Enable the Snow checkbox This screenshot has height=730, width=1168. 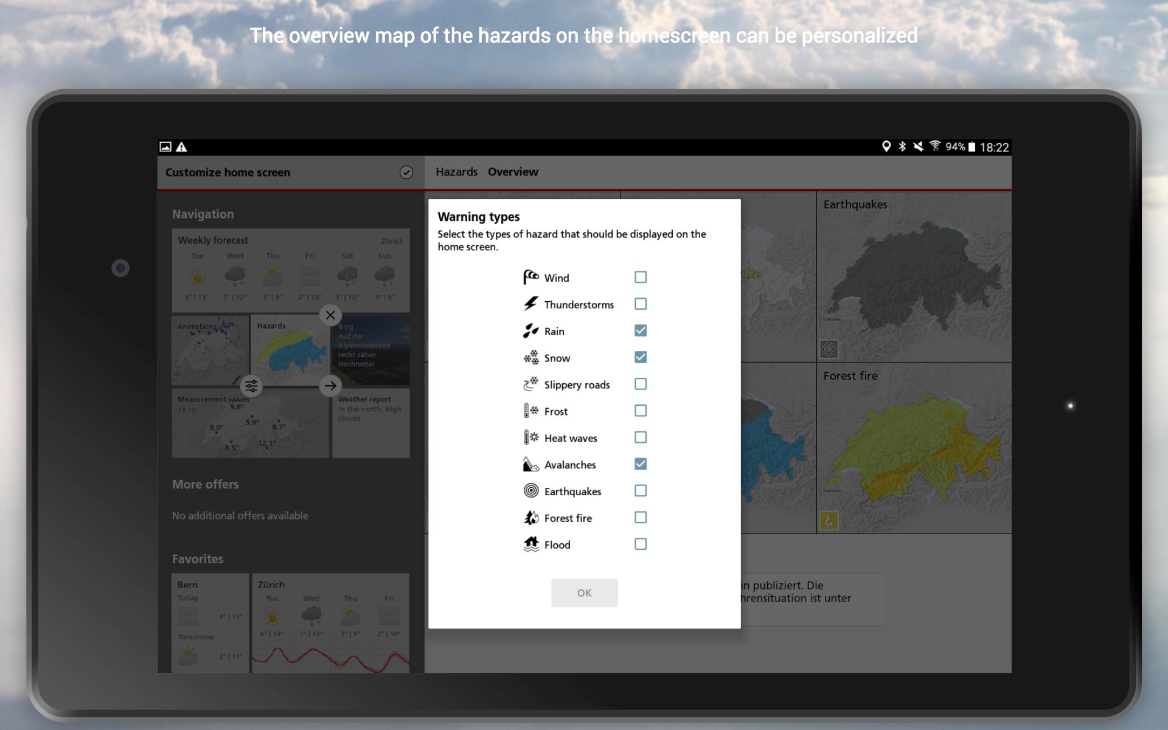point(641,356)
